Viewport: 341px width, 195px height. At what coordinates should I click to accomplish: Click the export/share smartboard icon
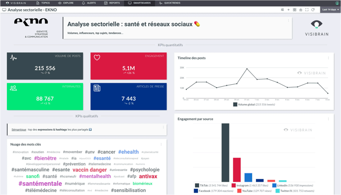coord(301,10)
